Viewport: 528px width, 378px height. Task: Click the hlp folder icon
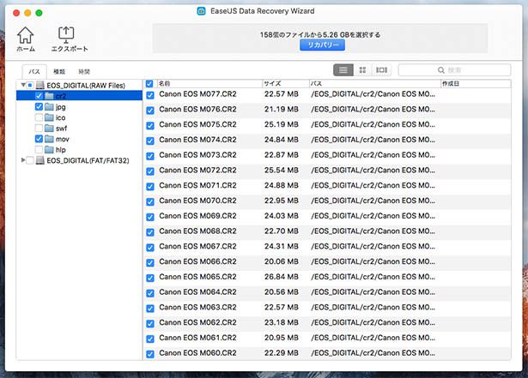point(50,150)
